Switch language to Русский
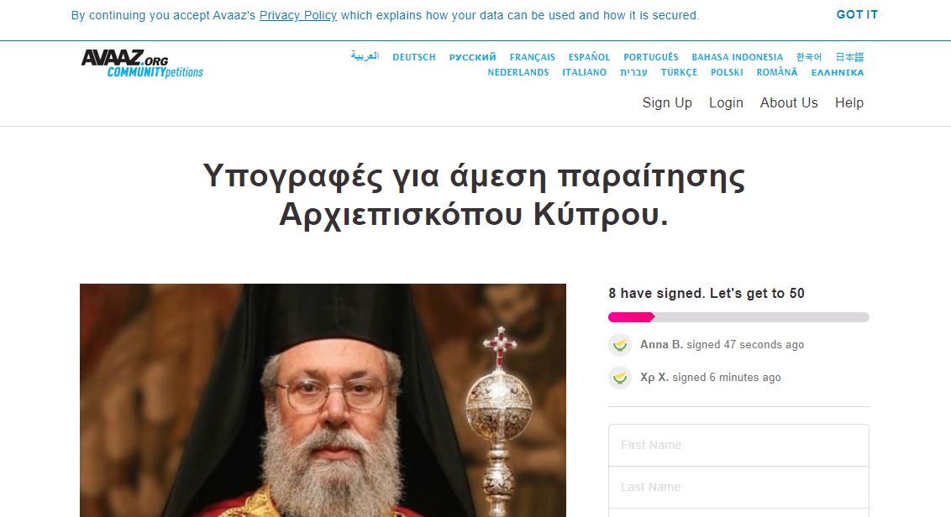 pyautogui.click(x=472, y=57)
